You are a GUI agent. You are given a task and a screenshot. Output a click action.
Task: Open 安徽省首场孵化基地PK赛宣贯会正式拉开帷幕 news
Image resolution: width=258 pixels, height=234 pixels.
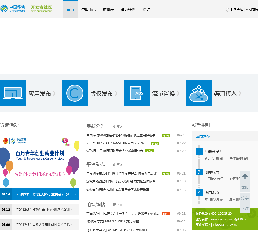point(118,190)
